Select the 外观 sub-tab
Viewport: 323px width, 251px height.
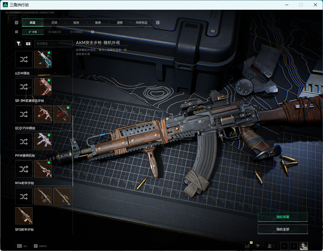pos(32,32)
